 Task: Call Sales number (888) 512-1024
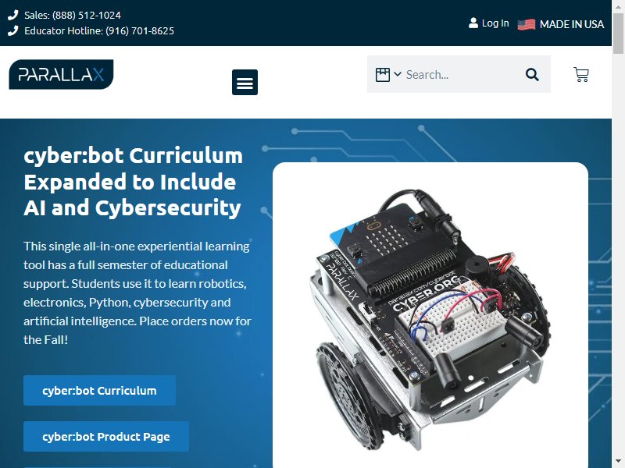87,15
